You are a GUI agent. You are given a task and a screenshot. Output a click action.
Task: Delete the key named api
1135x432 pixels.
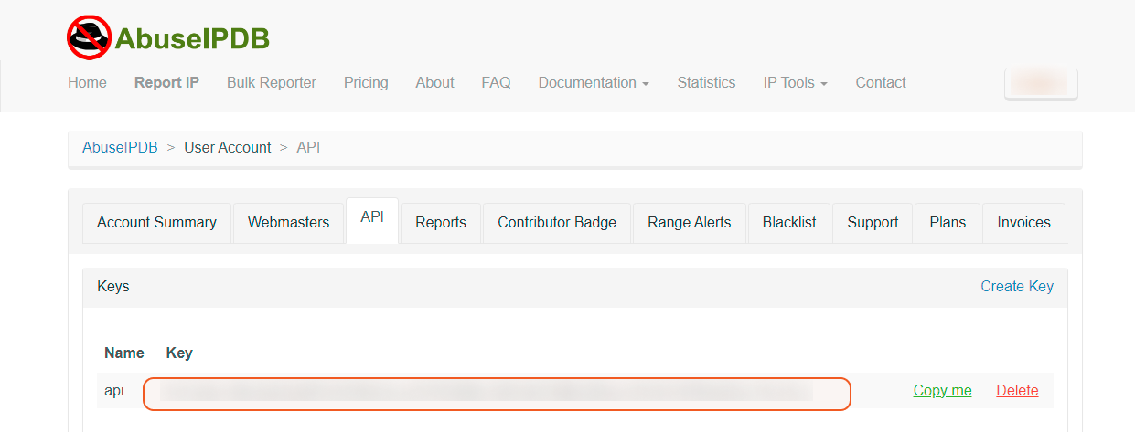pyautogui.click(x=1017, y=391)
